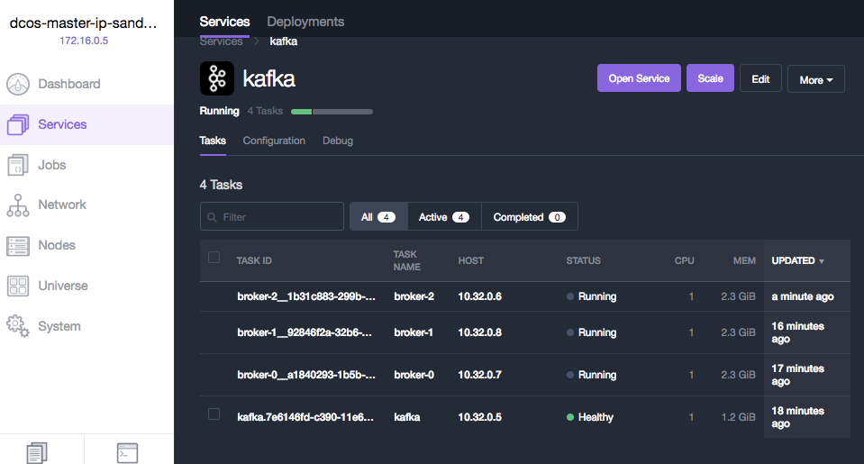Click host 10.32.0.5
Viewport: 864px width, 464px height.
tap(480, 417)
